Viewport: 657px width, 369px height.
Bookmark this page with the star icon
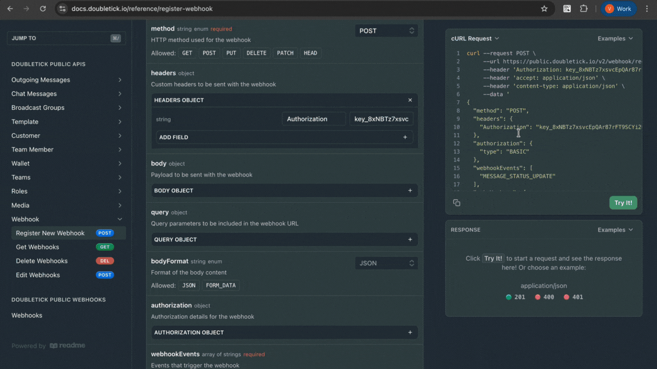[x=544, y=9]
